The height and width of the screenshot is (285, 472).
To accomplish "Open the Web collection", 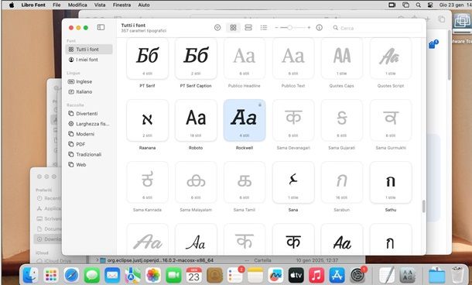I will (x=89, y=165).
